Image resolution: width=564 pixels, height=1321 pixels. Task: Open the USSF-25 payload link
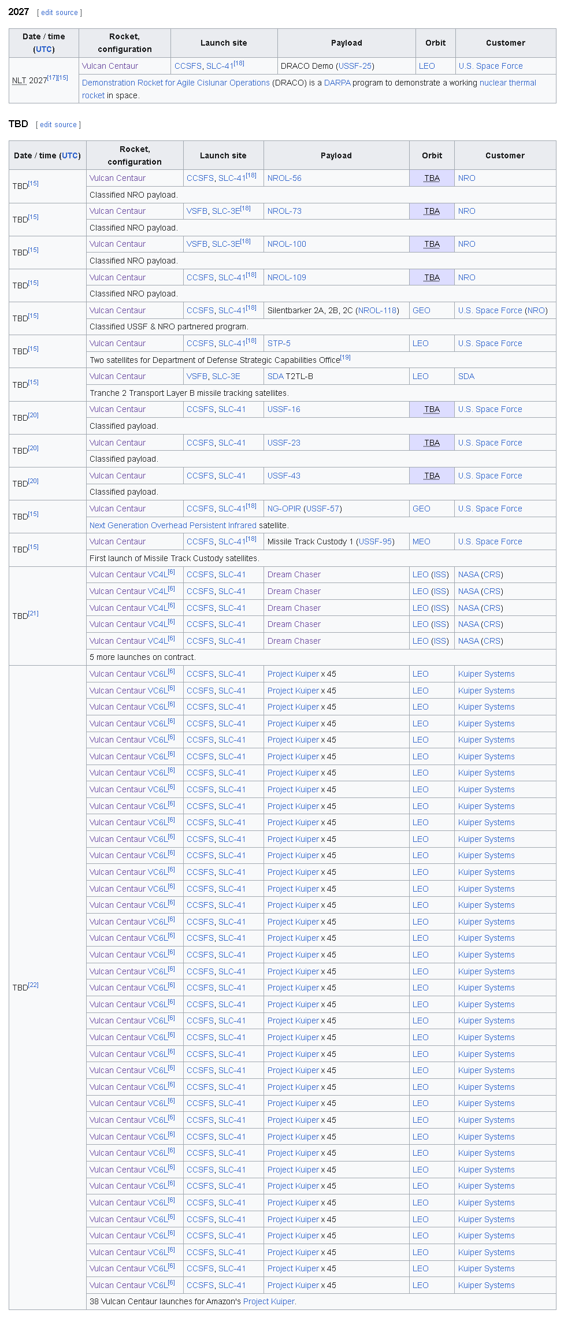point(355,66)
